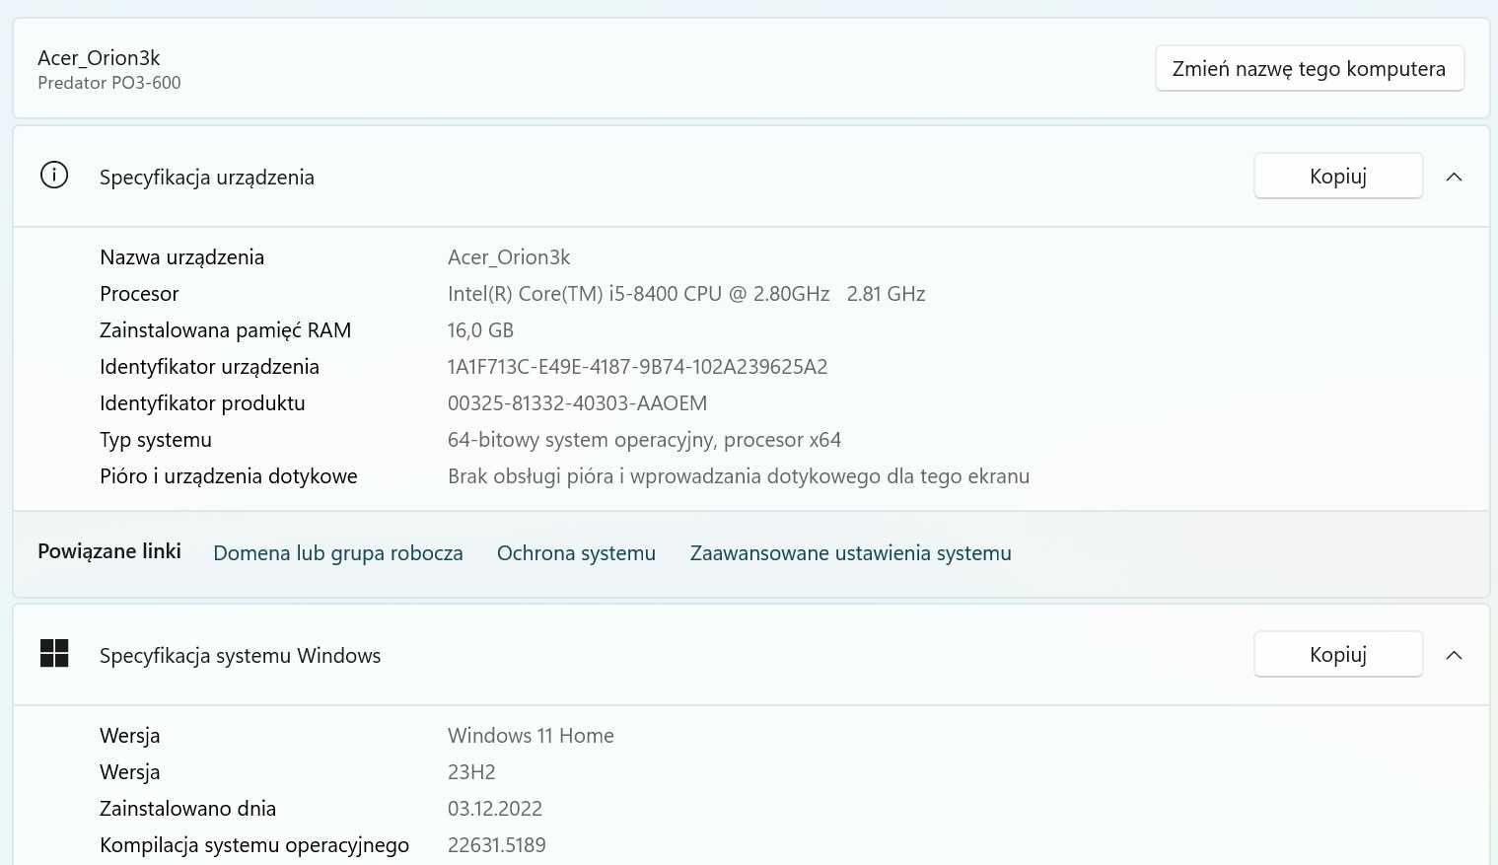Image resolution: width=1498 pixels, height=865 pixels.
Task: Click the Specyfikacja systemu Windows header text
Action: coord(240,656)
